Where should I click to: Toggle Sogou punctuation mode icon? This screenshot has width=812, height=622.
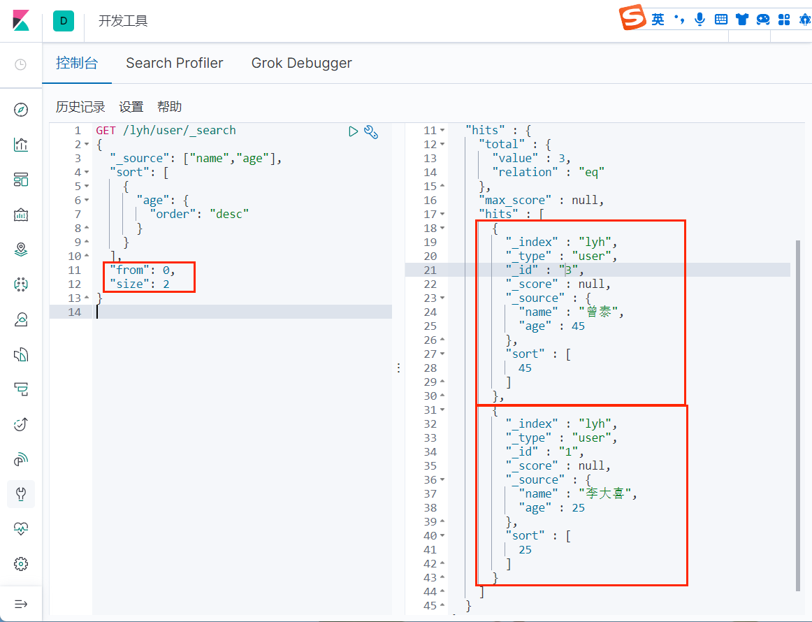pos(679,20)
